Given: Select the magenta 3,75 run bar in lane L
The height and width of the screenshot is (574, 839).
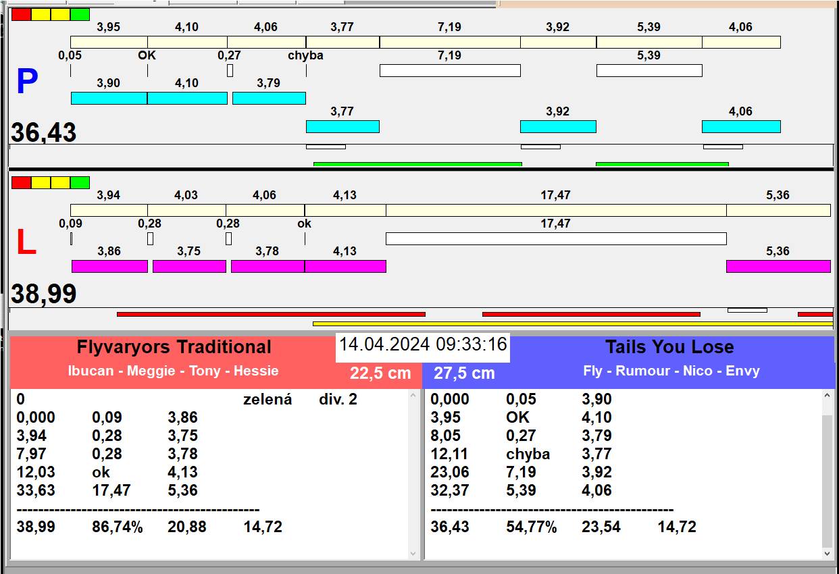Looking at the screenshot, I should click(x=189, y=266).
